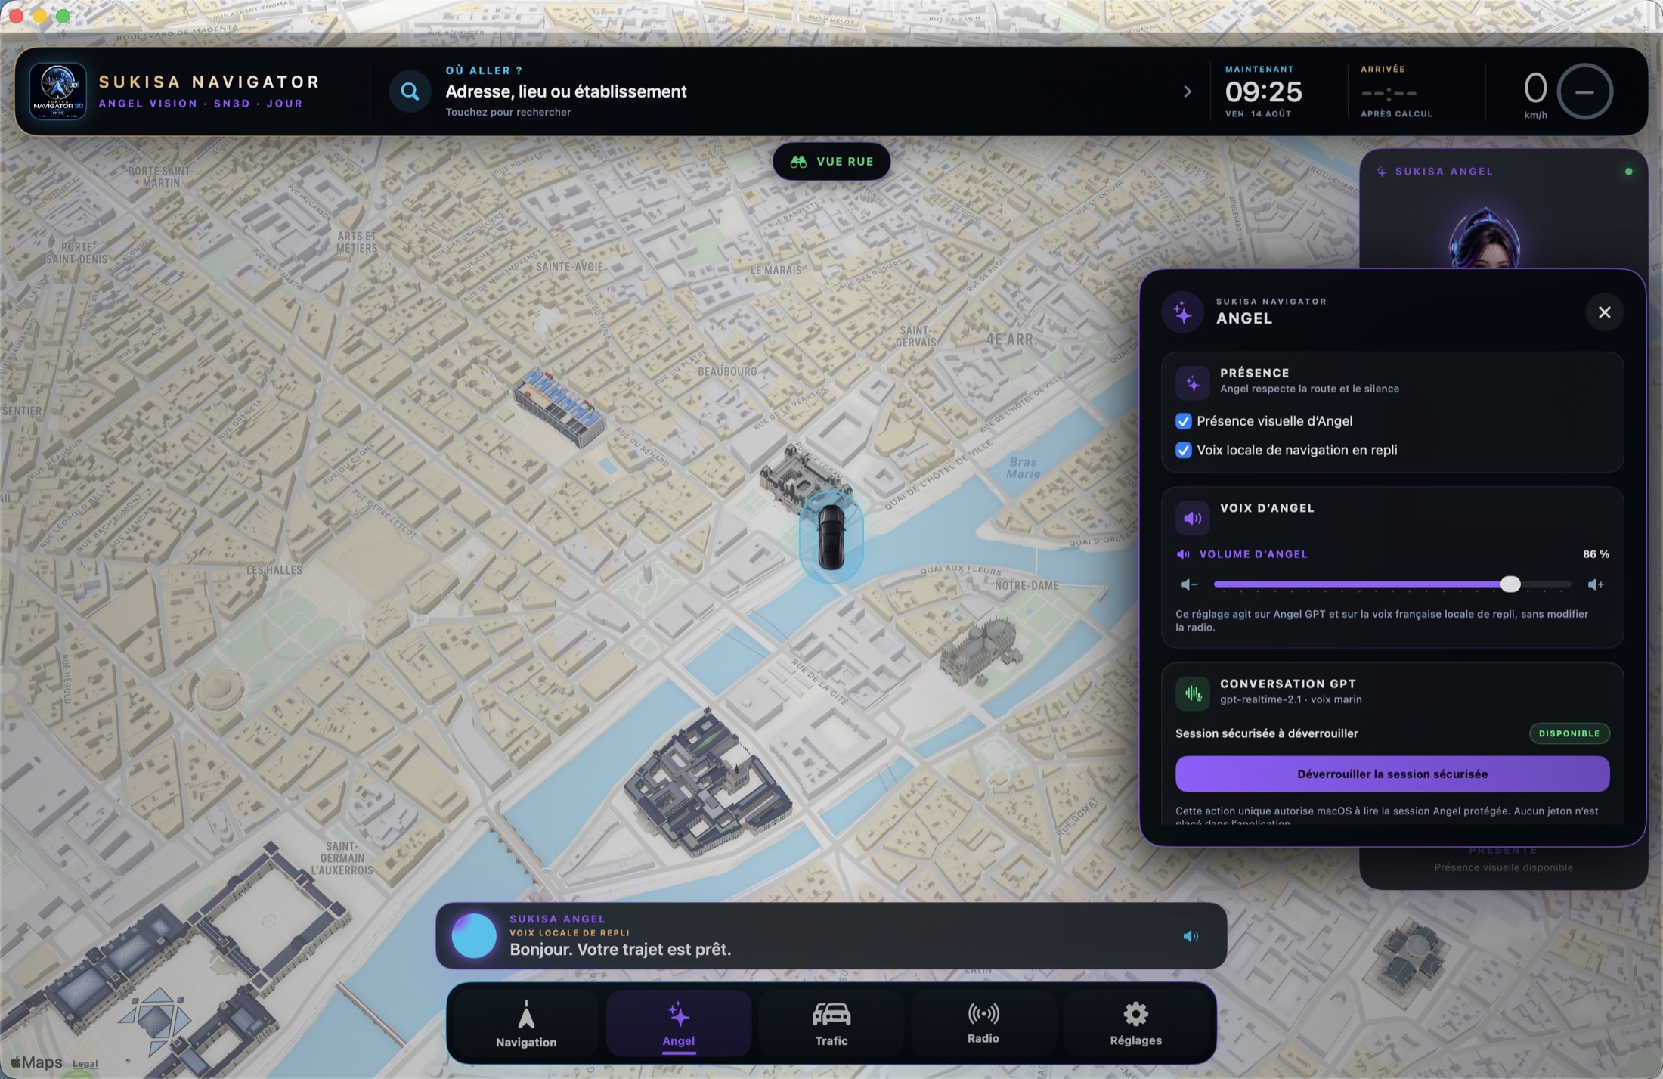
Task: Open the Navigation tab
Action: [526, 1024]
